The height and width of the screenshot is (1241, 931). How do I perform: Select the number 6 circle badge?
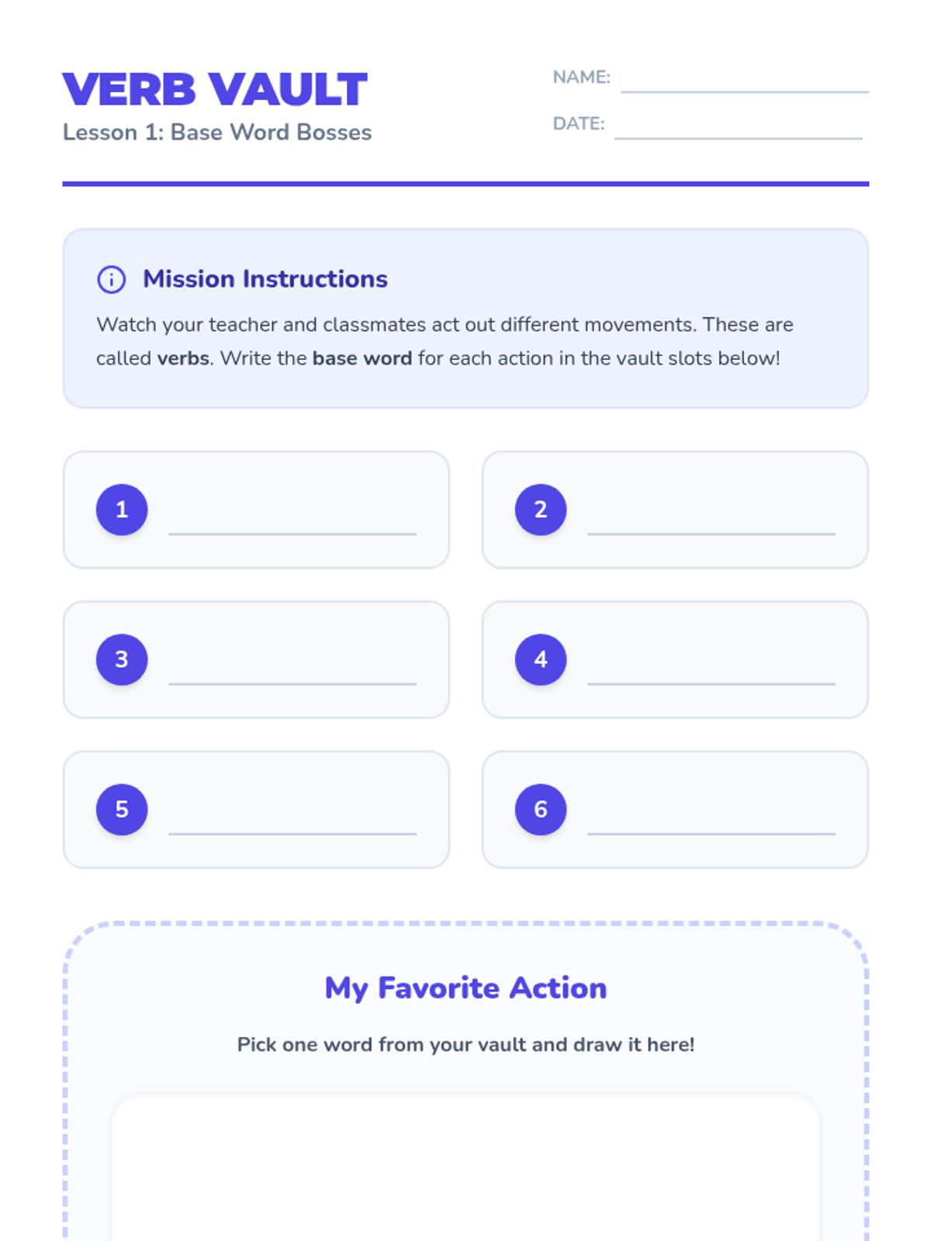541,809
